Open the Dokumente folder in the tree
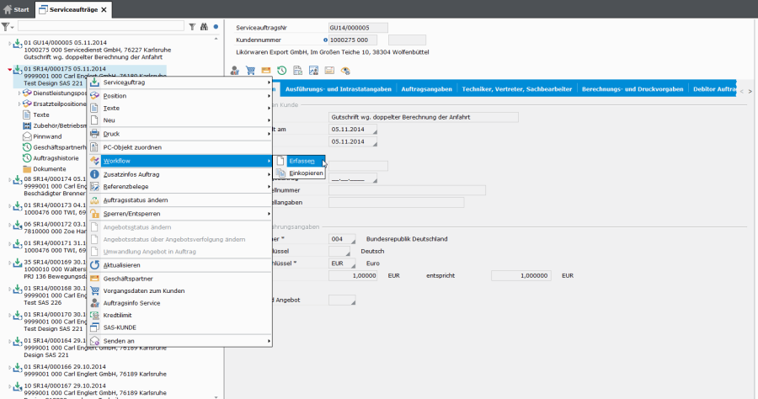Screen dimensions: 758x399 (50, 168)
